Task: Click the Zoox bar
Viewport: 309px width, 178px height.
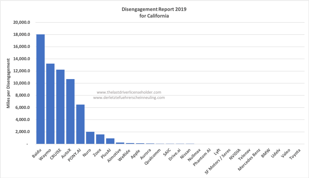Action: point(100,139)
